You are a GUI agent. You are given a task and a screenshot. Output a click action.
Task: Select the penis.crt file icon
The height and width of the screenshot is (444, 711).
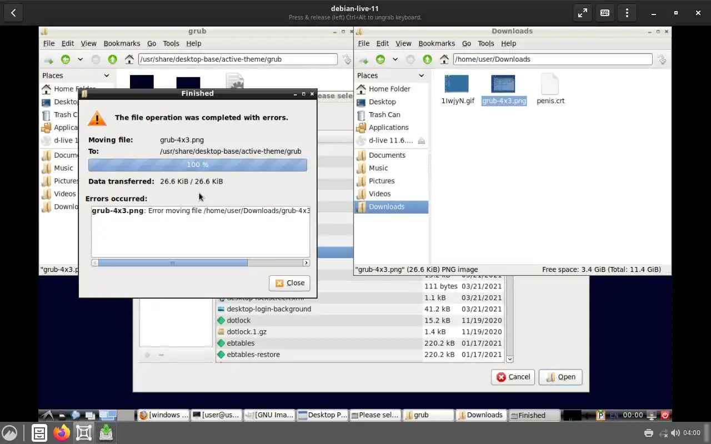pos(550,84)
